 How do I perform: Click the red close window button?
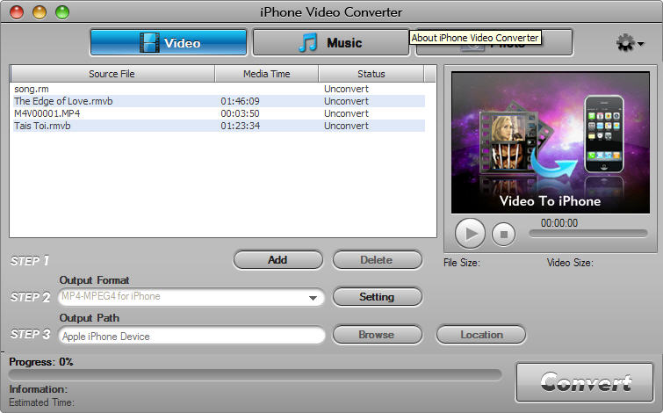tap(17, 11)
